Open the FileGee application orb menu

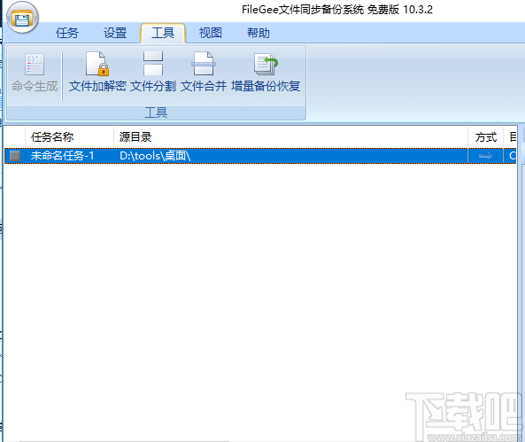(x=22, y=18)
